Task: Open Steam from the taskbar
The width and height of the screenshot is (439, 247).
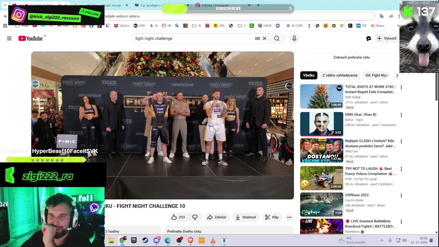Action: [145, 240]
